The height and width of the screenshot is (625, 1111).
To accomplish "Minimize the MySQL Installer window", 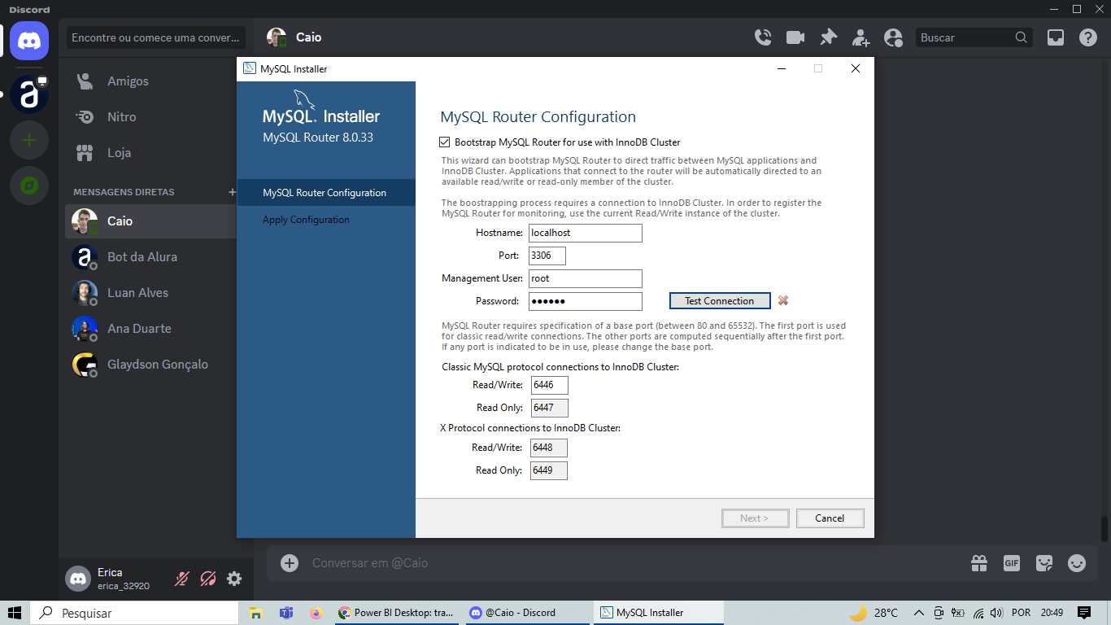I will 781,69.
